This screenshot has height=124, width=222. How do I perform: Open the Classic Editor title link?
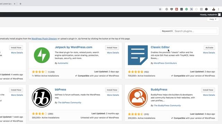tap(160, 47)
